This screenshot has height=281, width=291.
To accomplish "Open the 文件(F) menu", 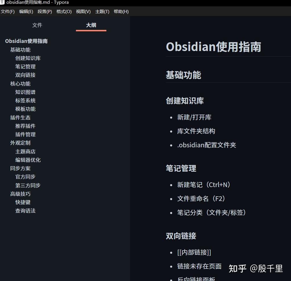I will click(8, 12).
